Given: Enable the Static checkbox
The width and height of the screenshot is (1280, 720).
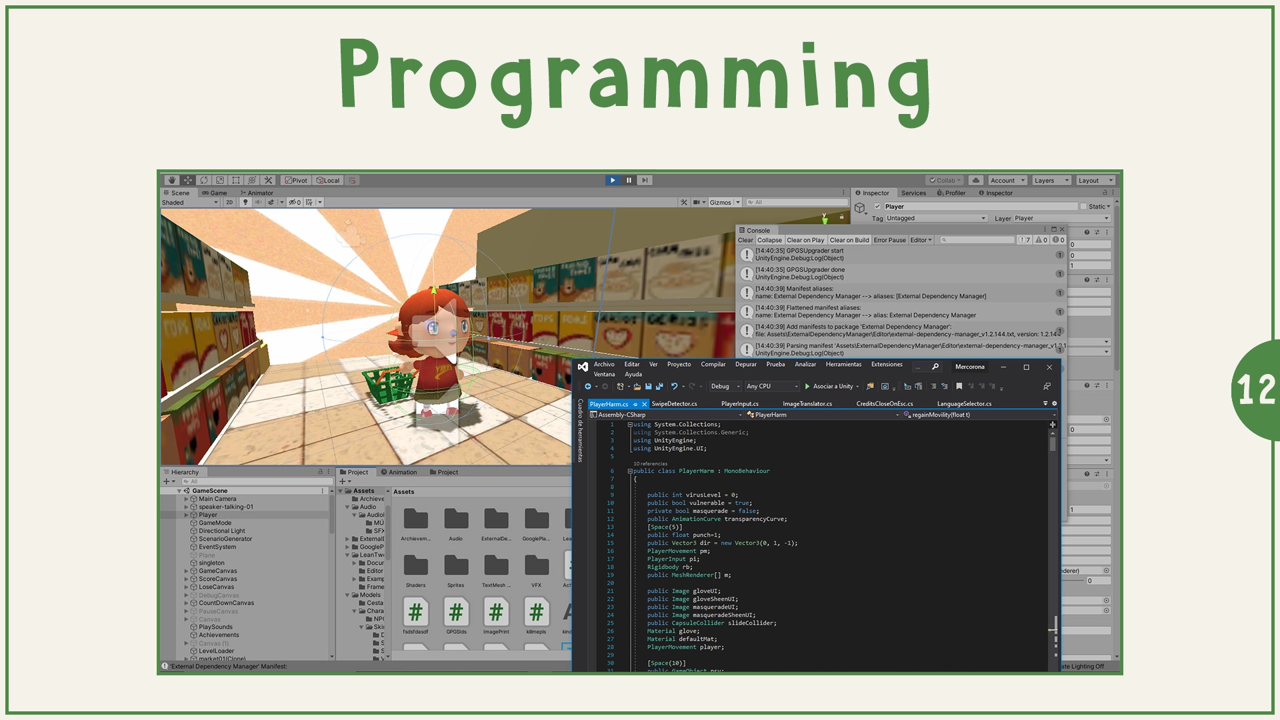Looking at the screenshot, I should click(x=1083, y=207).
